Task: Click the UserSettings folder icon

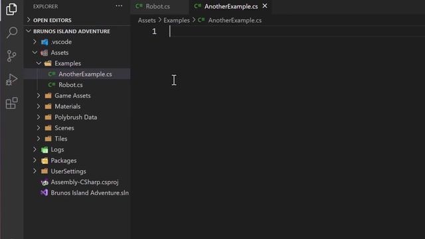Action: pyautogui.click(x=44, y=171)
